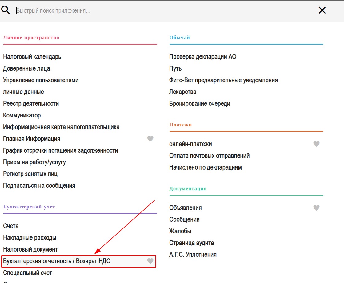The height and width of the screenshot is (283, 344).
Task: Toggle favorite heart beside Объявления
Action: pyautogui.click(x=316, y=208)
